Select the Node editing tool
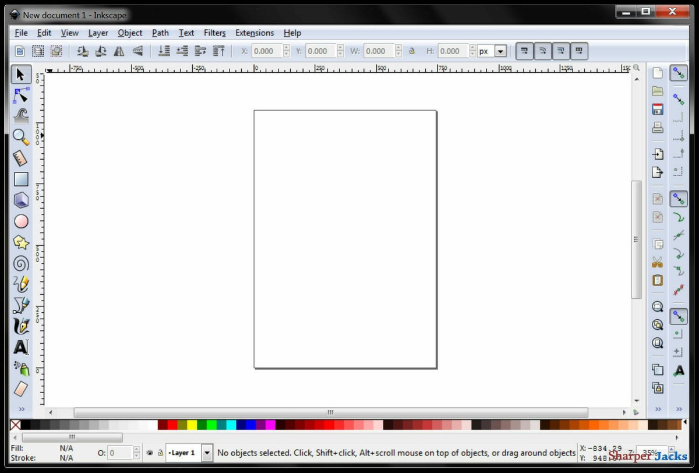This screenshot has width=699, height=473. coord(21,95)
